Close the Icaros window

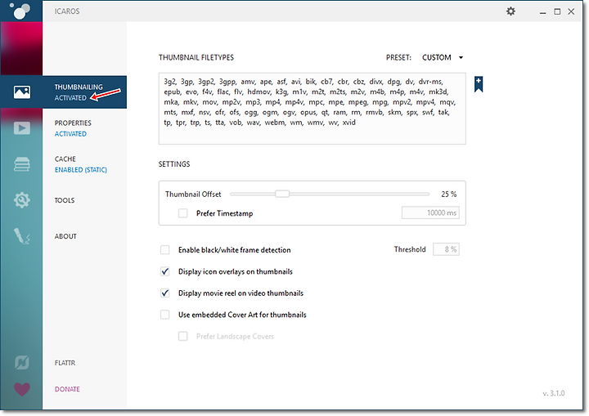coord(571,11)
